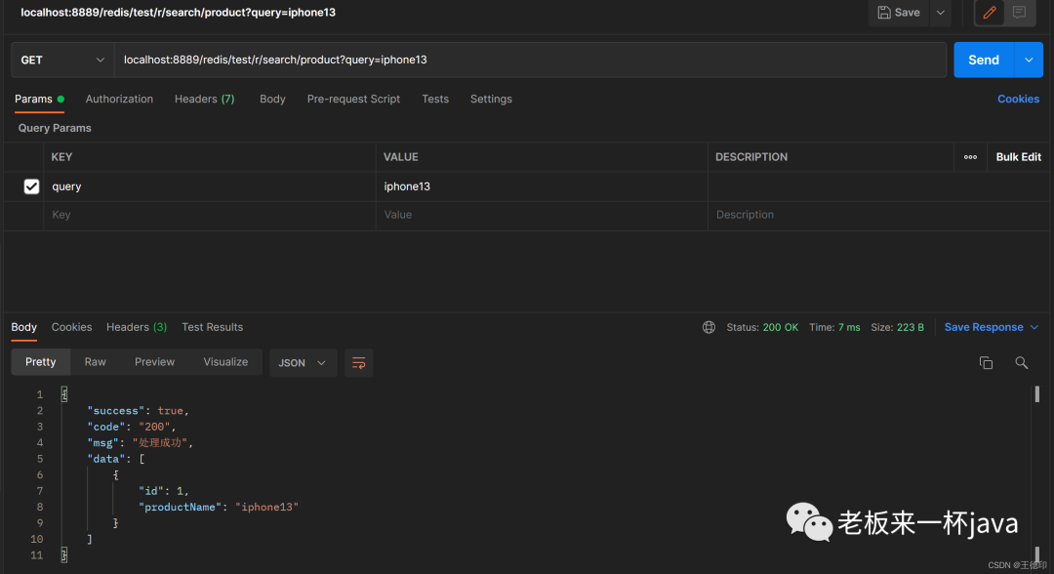Open the Headers (7) request tab
1054x574 pixels.
click(204, 99)
